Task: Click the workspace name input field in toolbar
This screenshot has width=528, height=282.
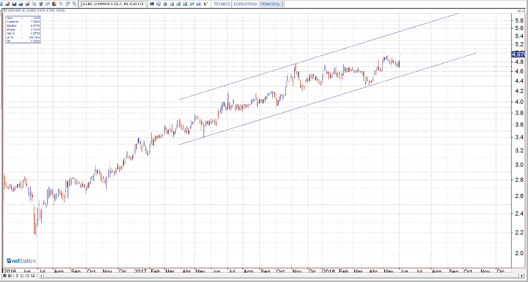Action: [113, 4]
